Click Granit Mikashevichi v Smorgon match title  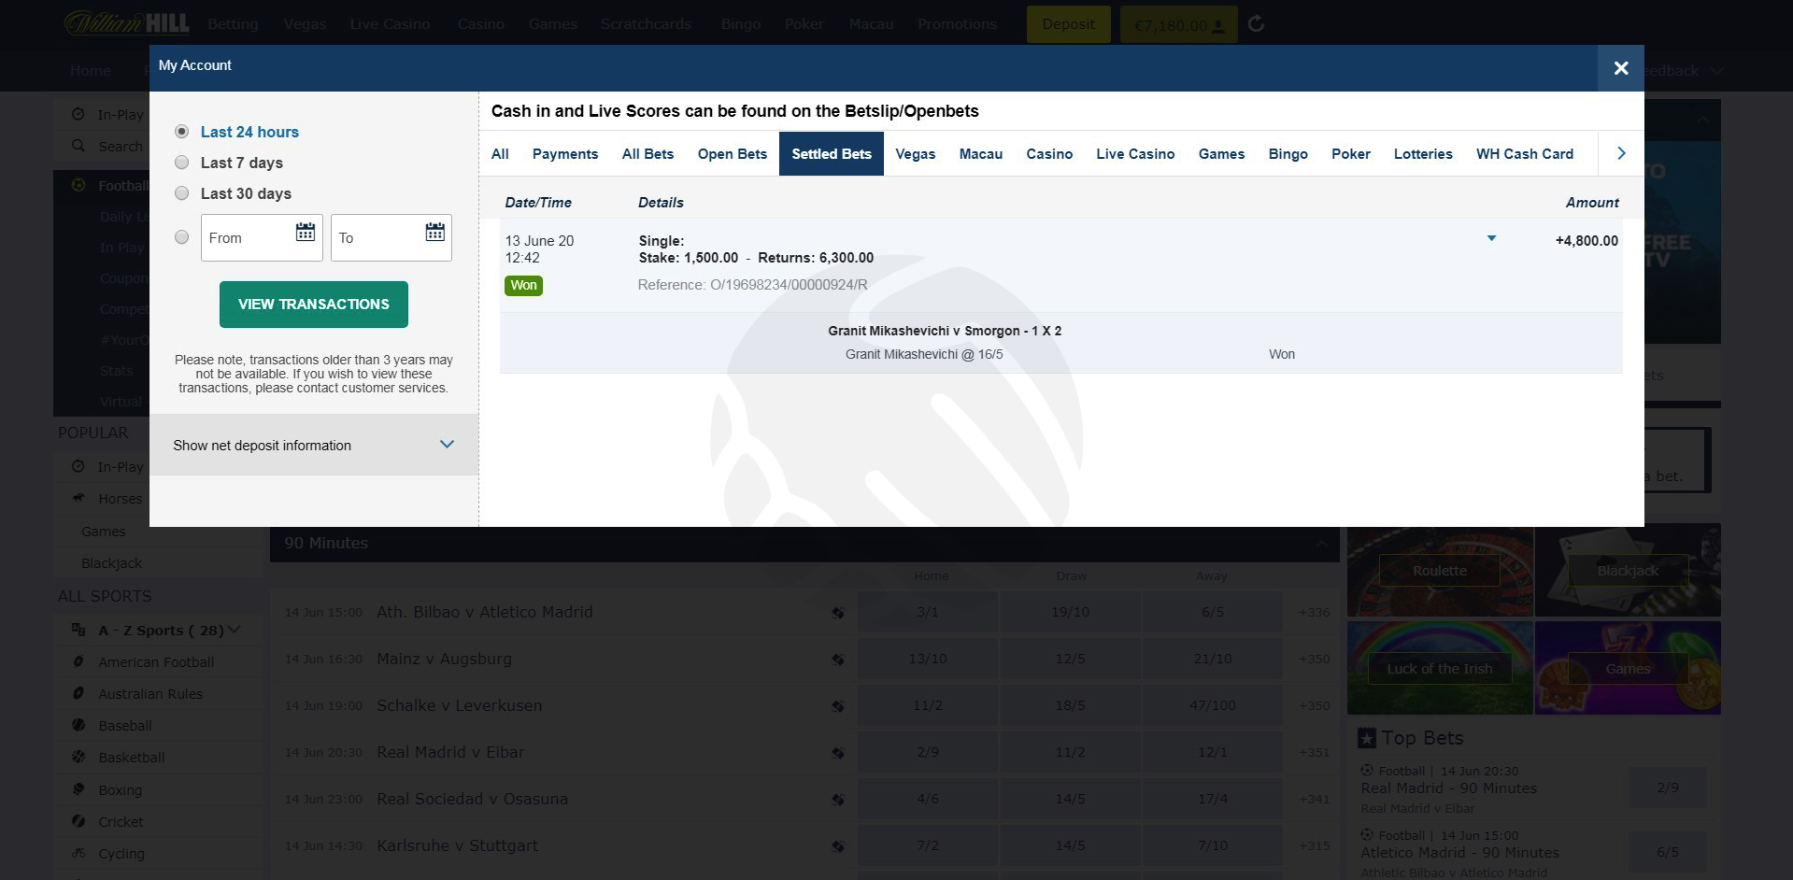[x=945, y=331]
